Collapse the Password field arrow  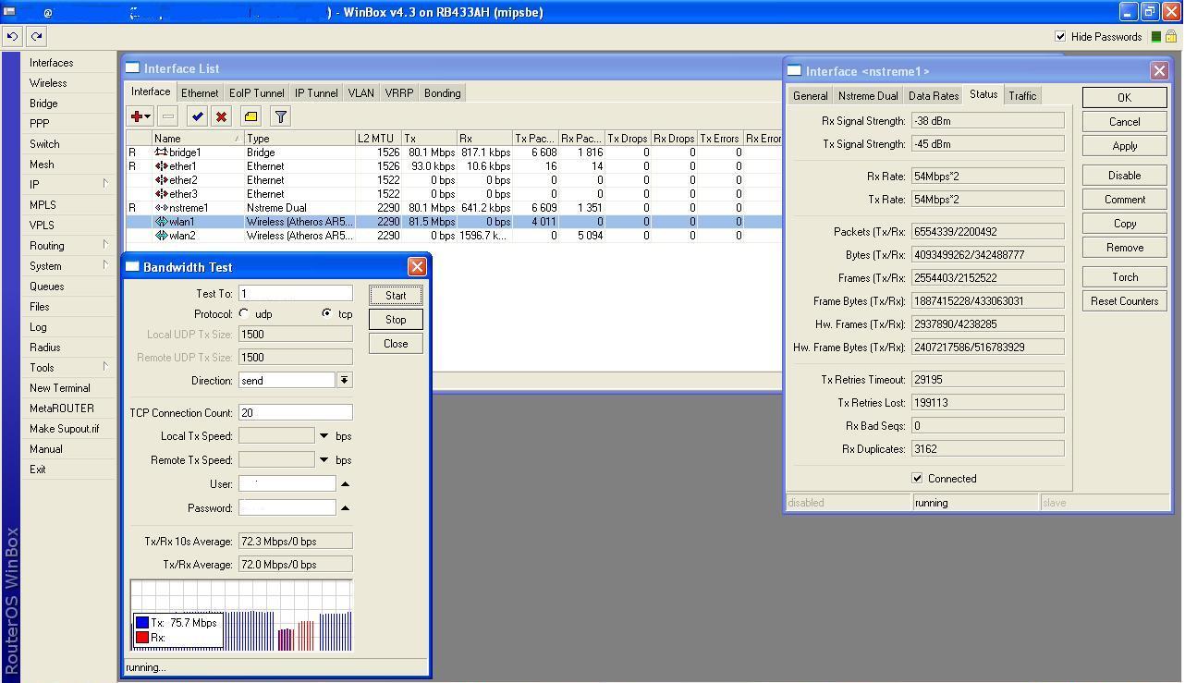pos(345,508)
